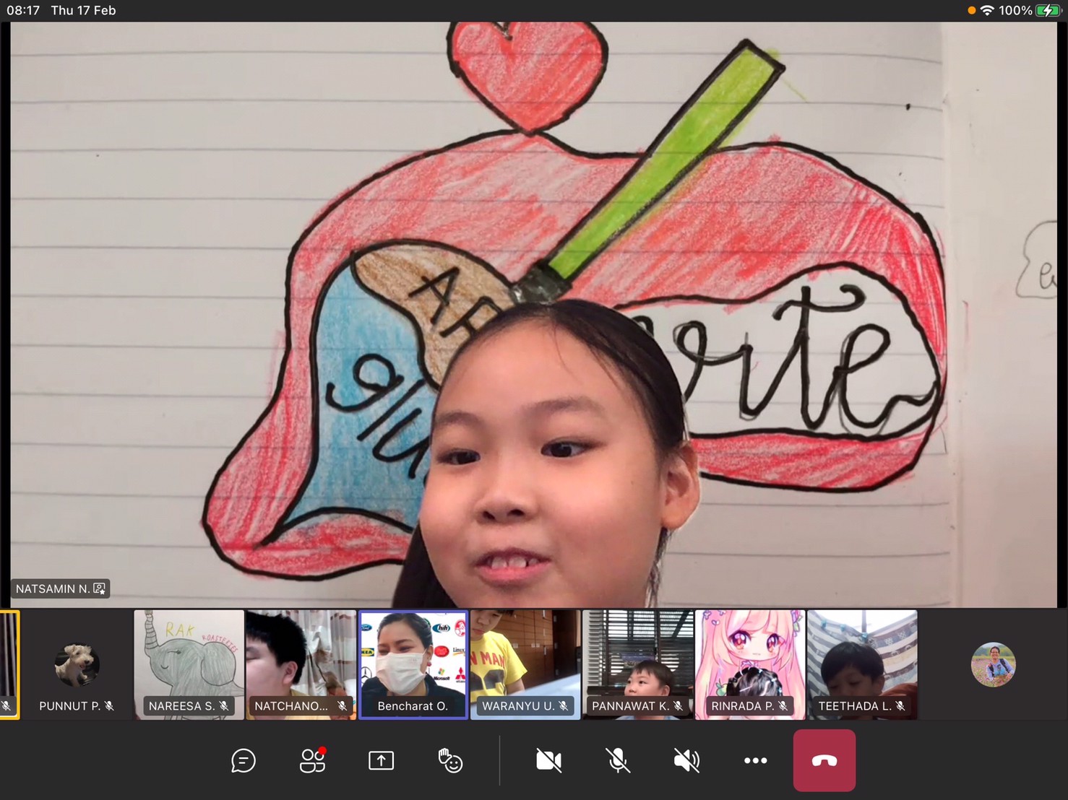Select NATCHANO... video tile
1068x800 pixels.
click(x=301, y=665)
